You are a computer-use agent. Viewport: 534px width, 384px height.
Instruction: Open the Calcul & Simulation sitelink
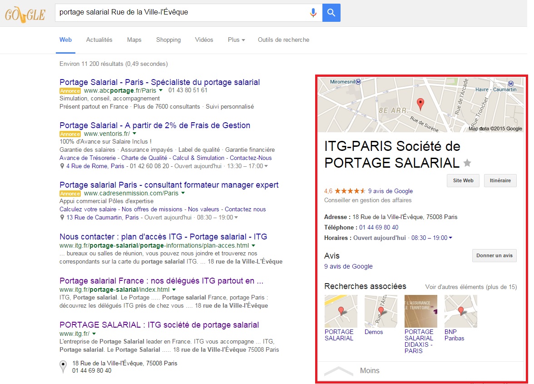point(198,158)
